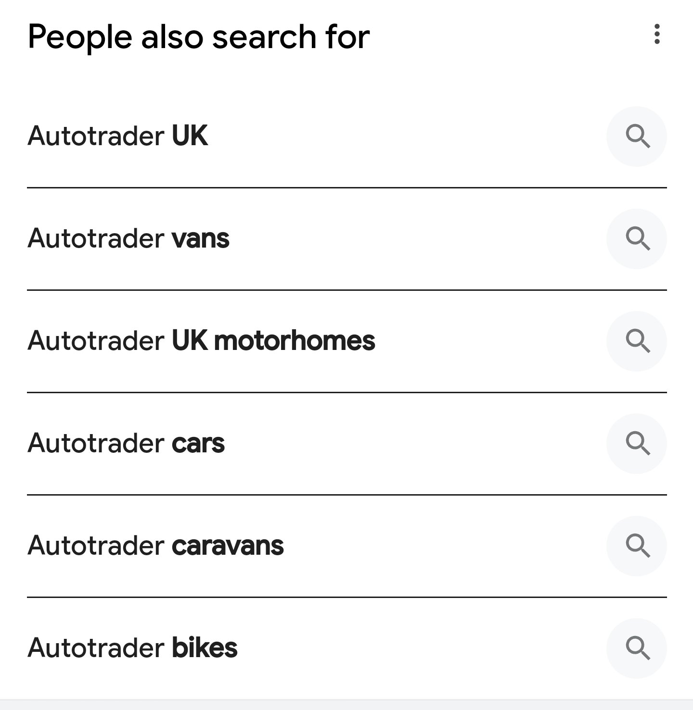Screen dimensions: 693x710
Task: Click the magnifier icon for Autotrader vans
Action: 637,239
